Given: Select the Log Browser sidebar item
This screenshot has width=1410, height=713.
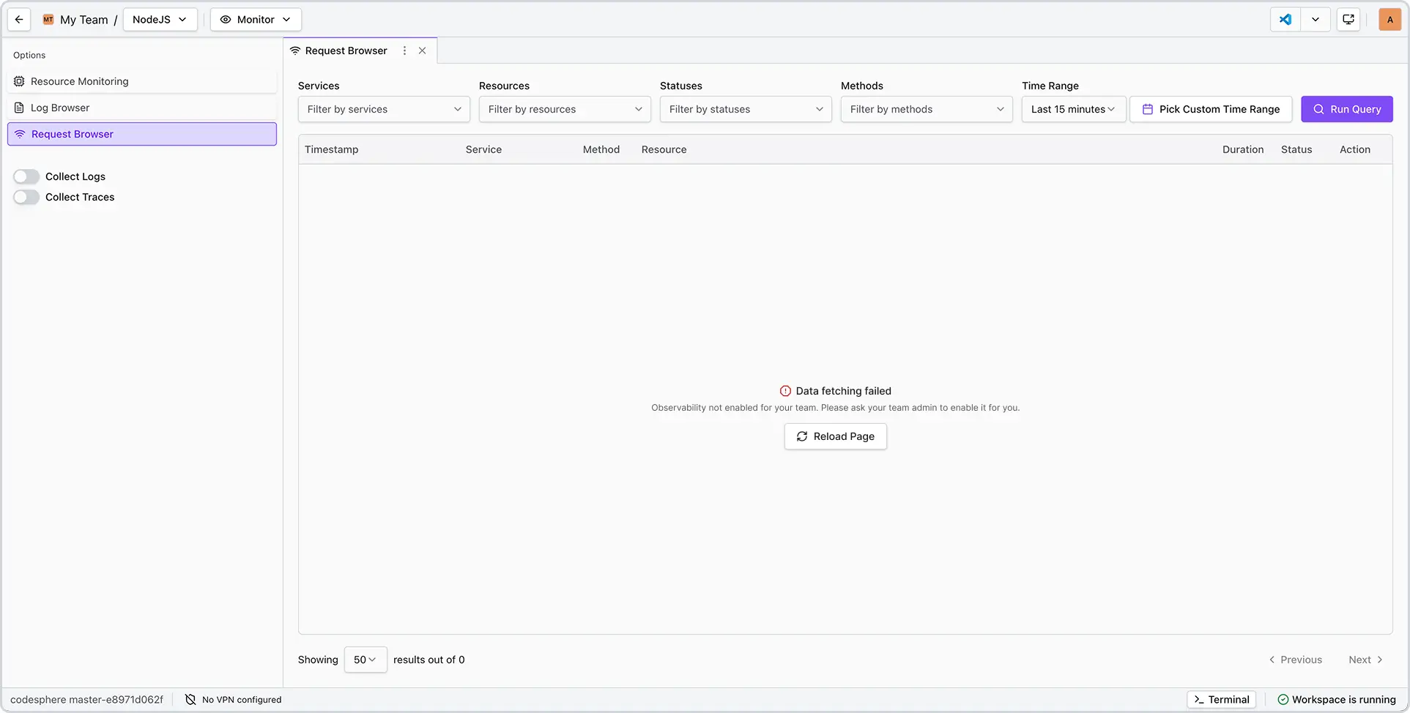Looking at the screenshot, I should [59, 107].
